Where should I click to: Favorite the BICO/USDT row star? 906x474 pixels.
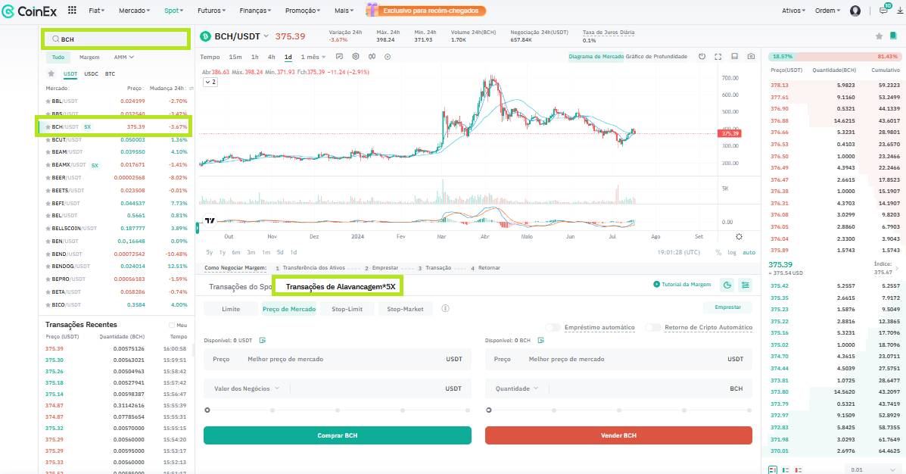click(48, 304)
